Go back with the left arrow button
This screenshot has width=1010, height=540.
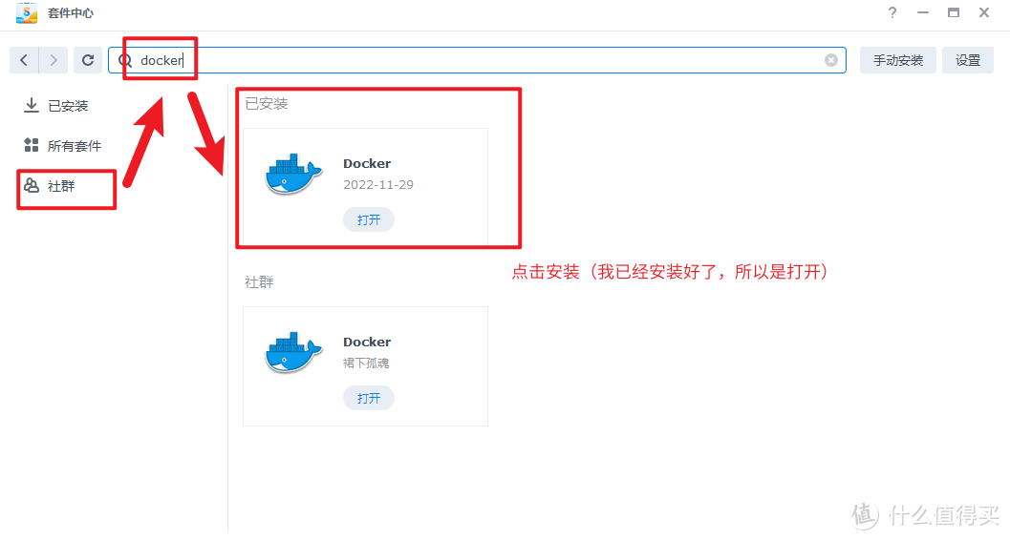[x=24, y=60]
